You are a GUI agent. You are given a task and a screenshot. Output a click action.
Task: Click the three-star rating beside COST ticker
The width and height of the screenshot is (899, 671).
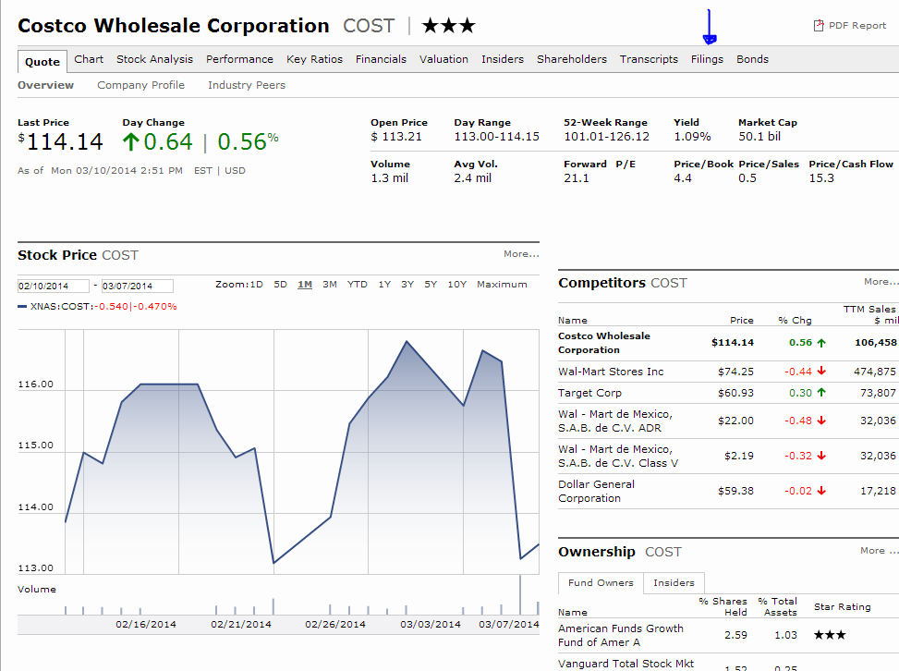448,26
